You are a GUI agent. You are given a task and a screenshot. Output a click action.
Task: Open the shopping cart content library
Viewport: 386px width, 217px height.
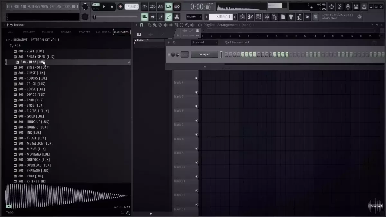(x=315, y=17)
